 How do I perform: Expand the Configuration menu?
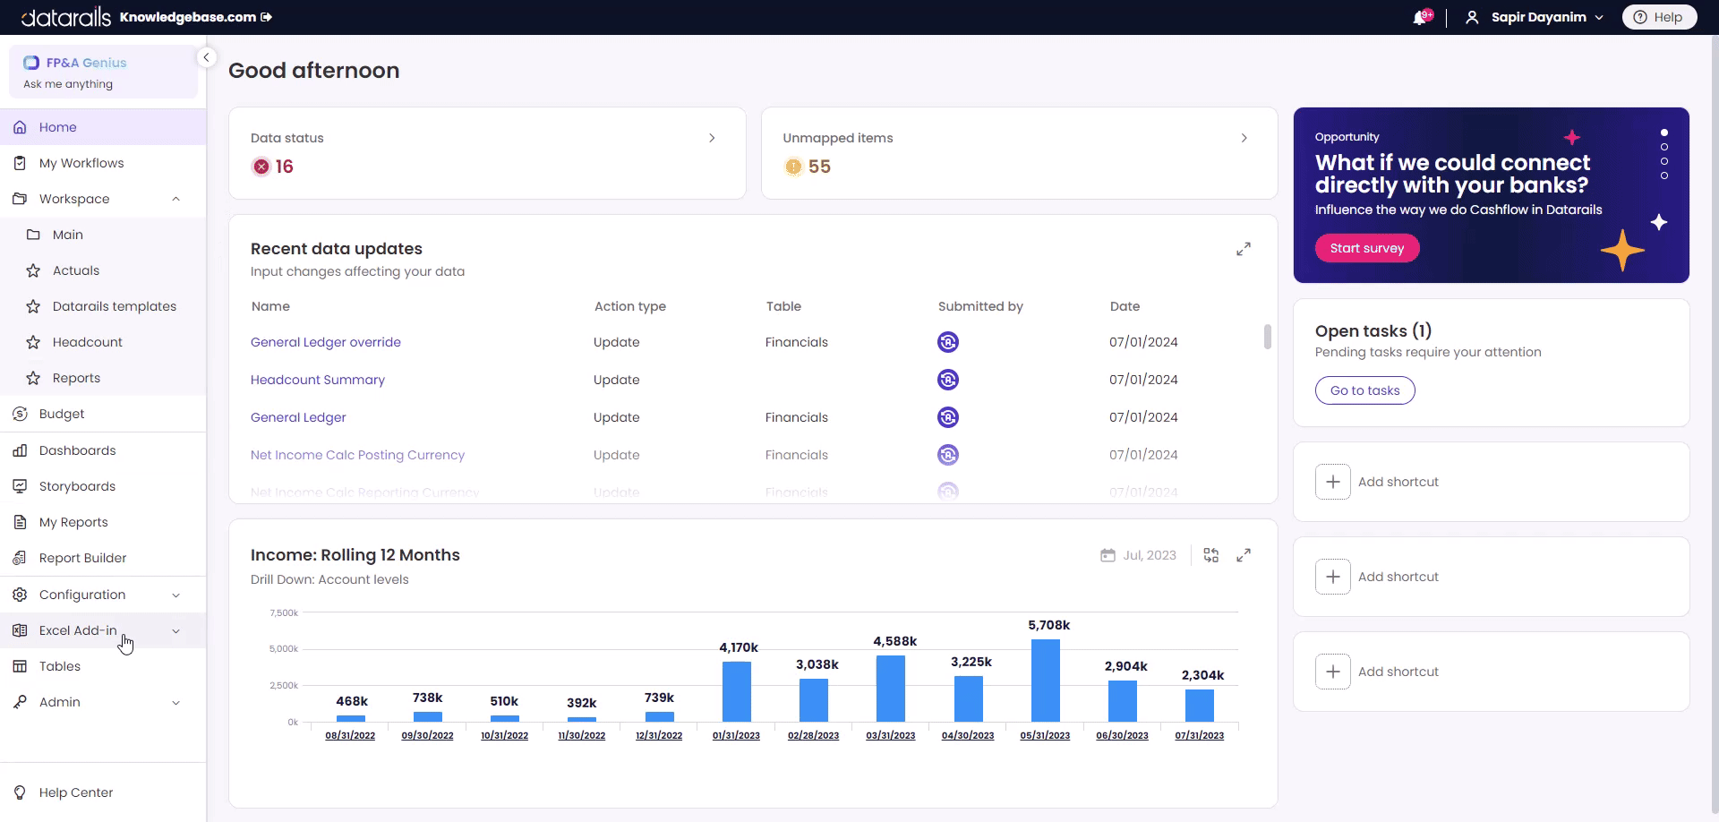175,595
